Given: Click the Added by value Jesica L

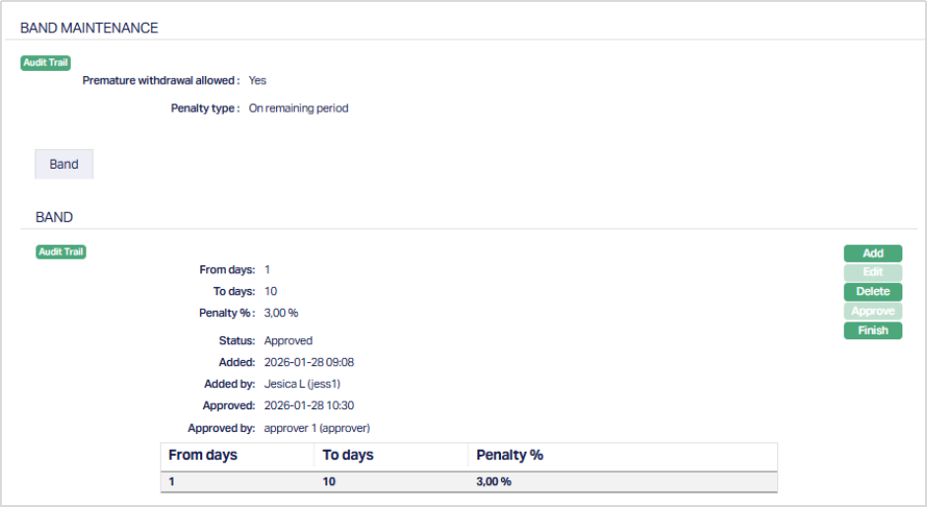Looking at the screenshot, I should pyautogui.click(x=309, y=384).
